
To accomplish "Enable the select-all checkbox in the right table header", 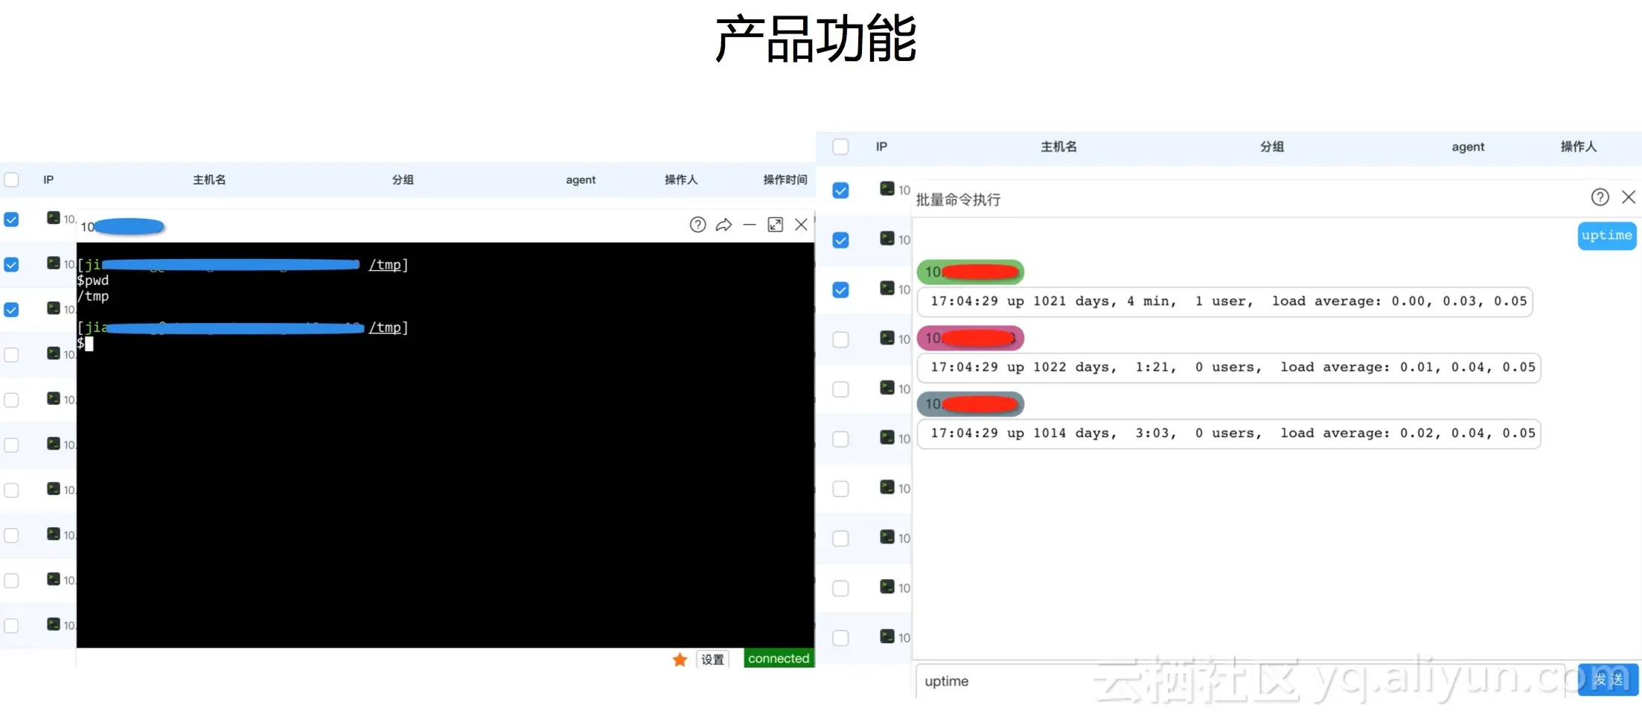I will point(840,147).
